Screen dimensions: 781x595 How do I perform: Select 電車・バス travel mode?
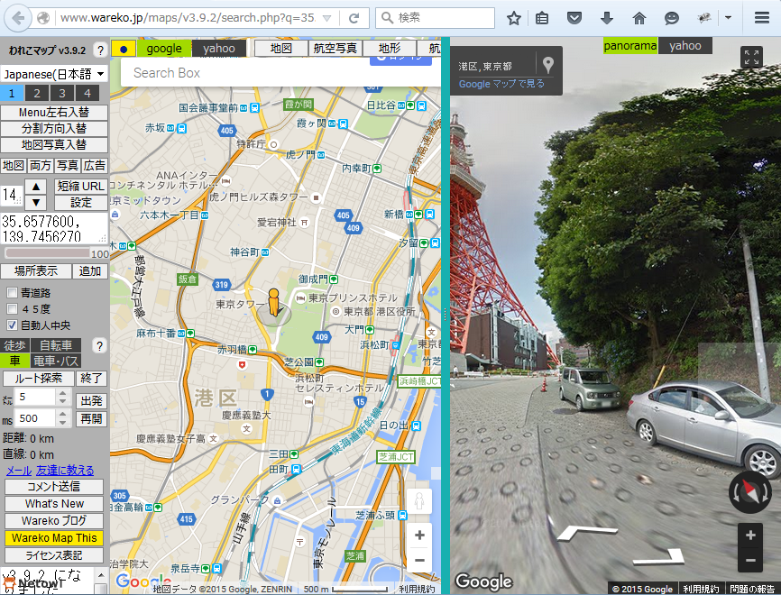click(x=56, y=361)
